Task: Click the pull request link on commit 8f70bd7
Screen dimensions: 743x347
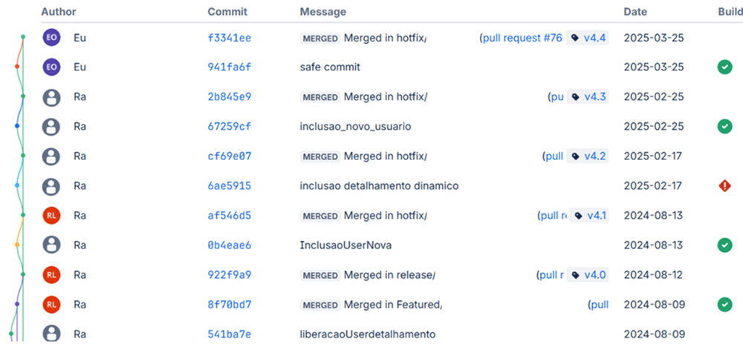Action: [x=598, y=304]
